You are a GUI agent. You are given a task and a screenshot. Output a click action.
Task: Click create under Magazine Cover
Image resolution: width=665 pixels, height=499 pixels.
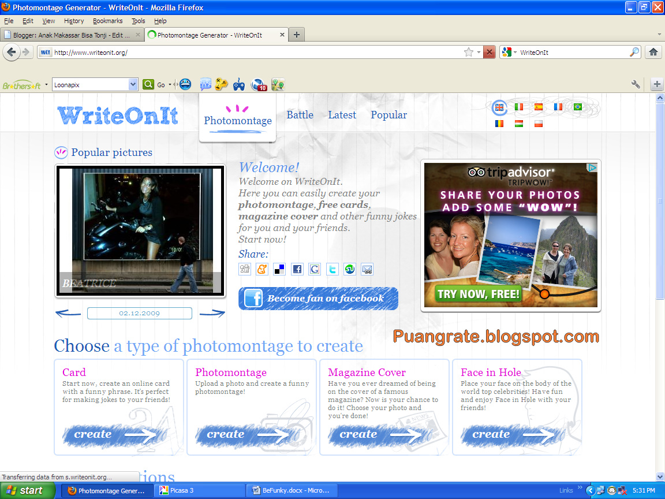[379, 435]
